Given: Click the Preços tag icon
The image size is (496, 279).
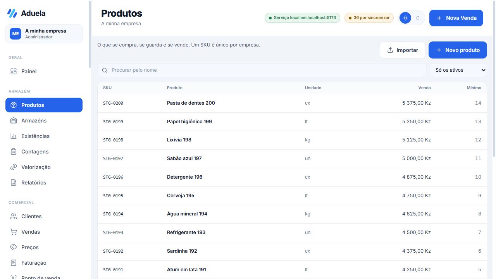Looking at the screenshot, I should point(14,247).
